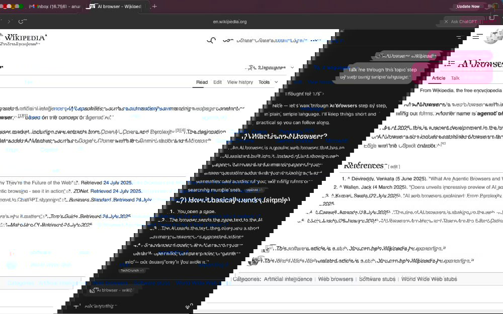Select the Talk tab on Wikipedia
503x314 pixels.
[455, 78]
